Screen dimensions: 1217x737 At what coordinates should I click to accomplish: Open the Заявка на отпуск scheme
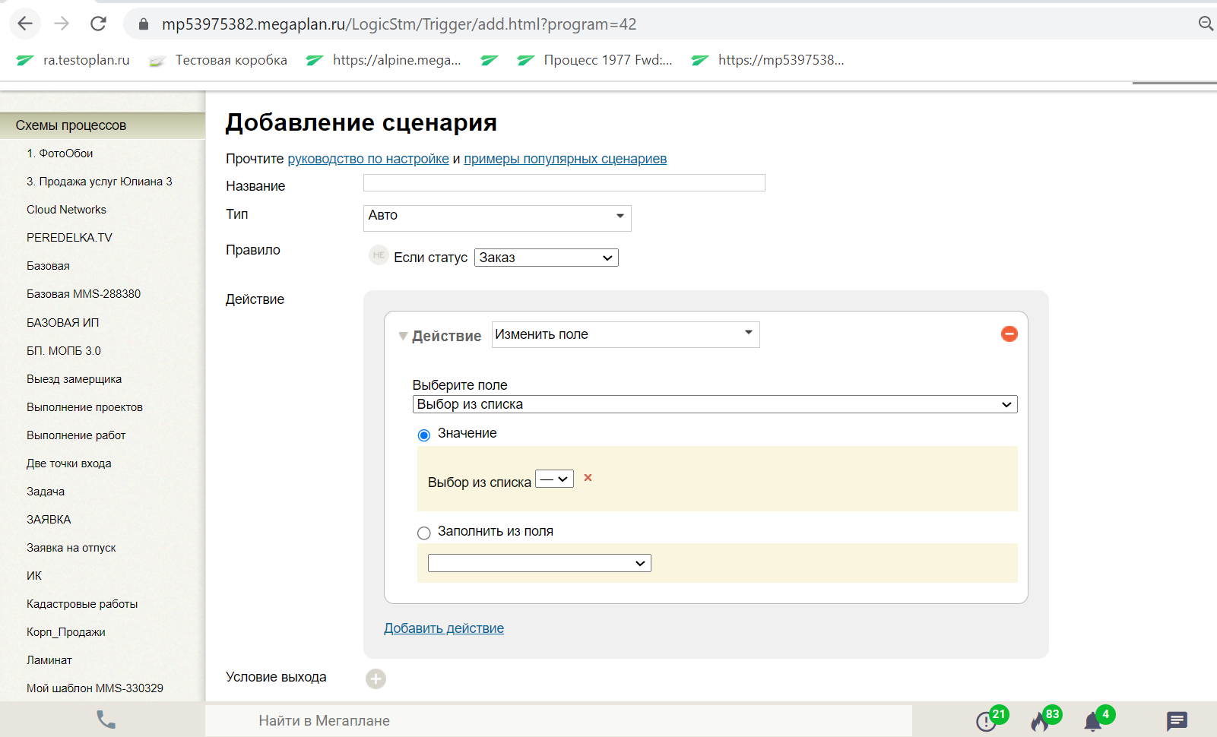pyautogui.click(x=71, y=548)
